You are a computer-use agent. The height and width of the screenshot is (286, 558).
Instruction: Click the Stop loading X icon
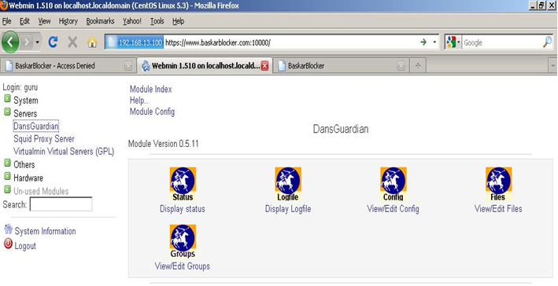(72, 42)
